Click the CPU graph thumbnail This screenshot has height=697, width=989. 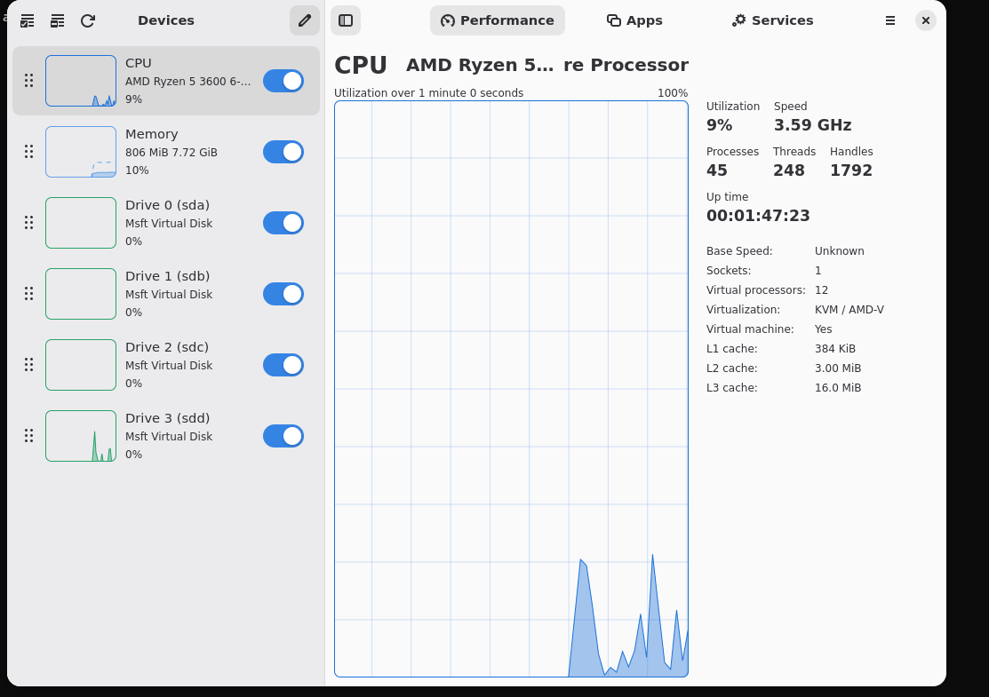[80, 80]
